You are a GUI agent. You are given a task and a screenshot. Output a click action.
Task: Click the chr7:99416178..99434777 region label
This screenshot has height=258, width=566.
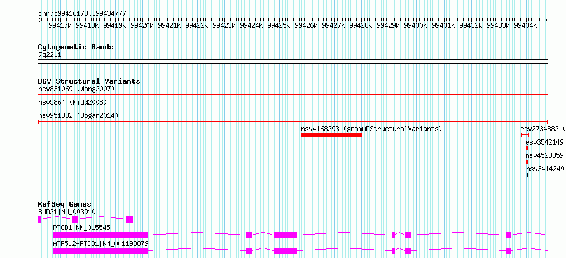click(x=82, y=13)
